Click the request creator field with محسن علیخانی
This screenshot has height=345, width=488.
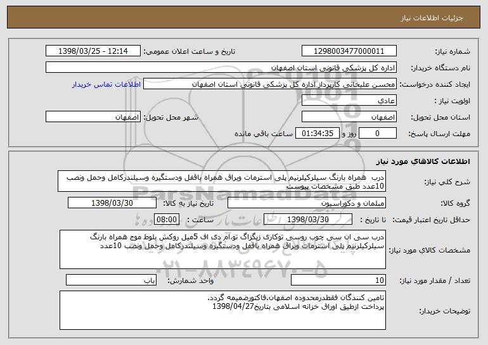click(270, 84)
